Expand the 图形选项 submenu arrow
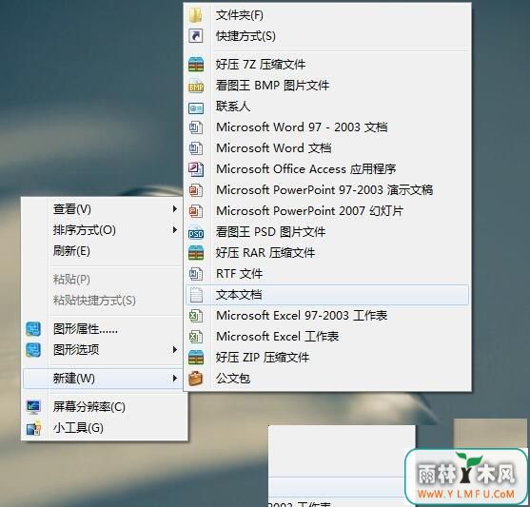 pyautogui.click(x=174, y=349)
